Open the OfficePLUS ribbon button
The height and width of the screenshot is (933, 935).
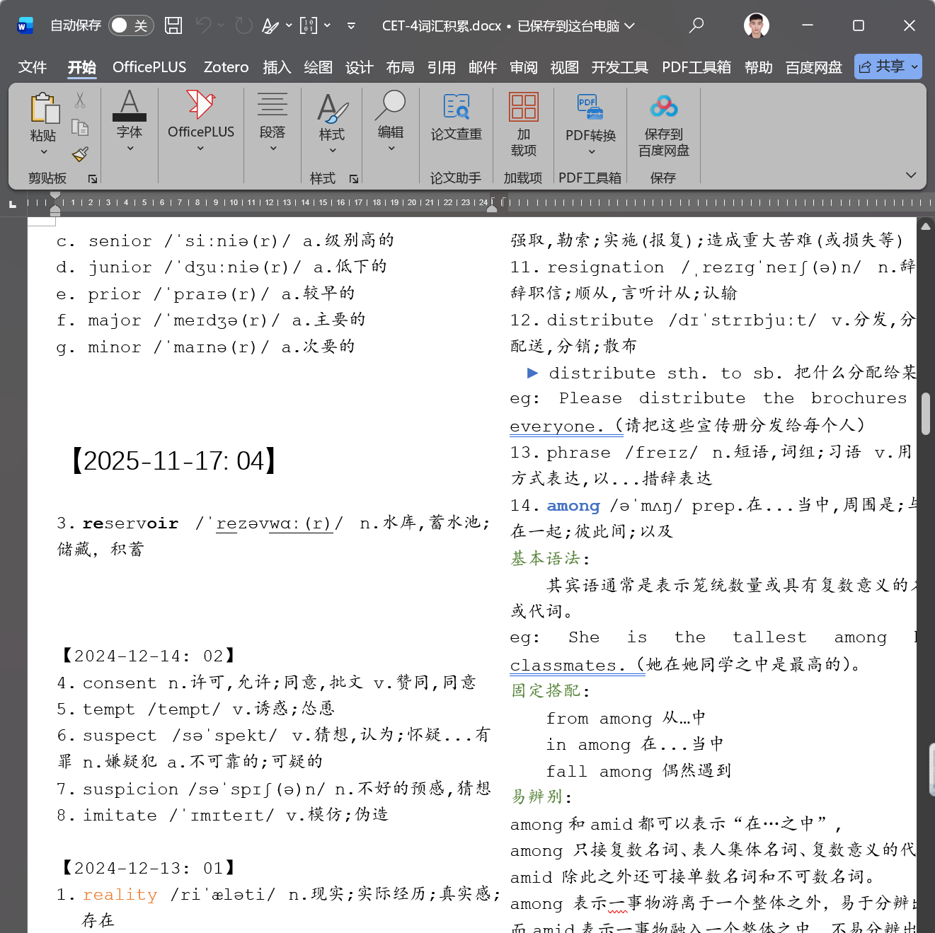pyautogui.click(x=201, y=120)
